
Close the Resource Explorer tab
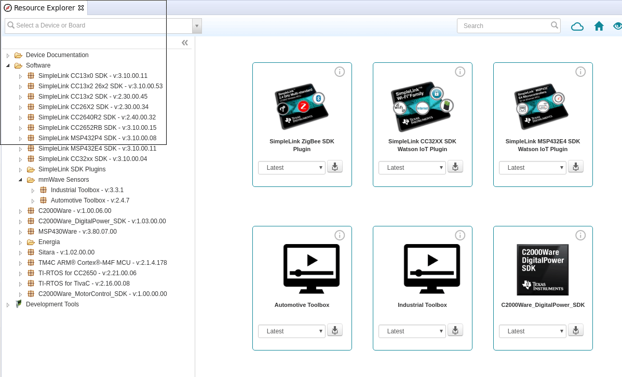point(81,8)
